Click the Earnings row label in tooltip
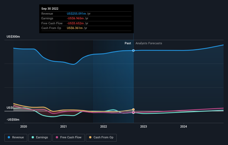This screenshot has height=145, width=228. click(47, 18)
